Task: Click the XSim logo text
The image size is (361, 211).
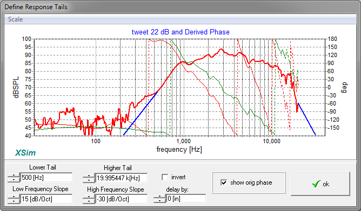Action: point(25,153)
